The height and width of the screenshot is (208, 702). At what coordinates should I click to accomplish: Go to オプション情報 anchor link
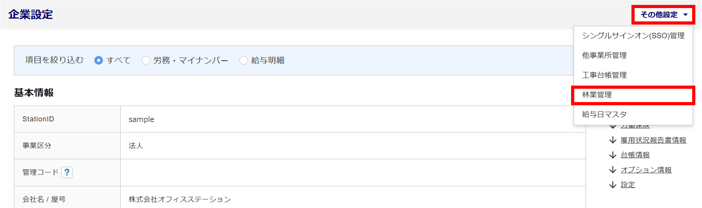(646, 170)
